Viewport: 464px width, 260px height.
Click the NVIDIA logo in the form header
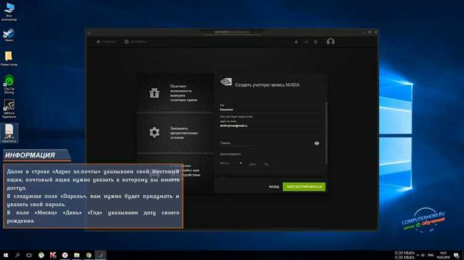(x=226, y=82)
